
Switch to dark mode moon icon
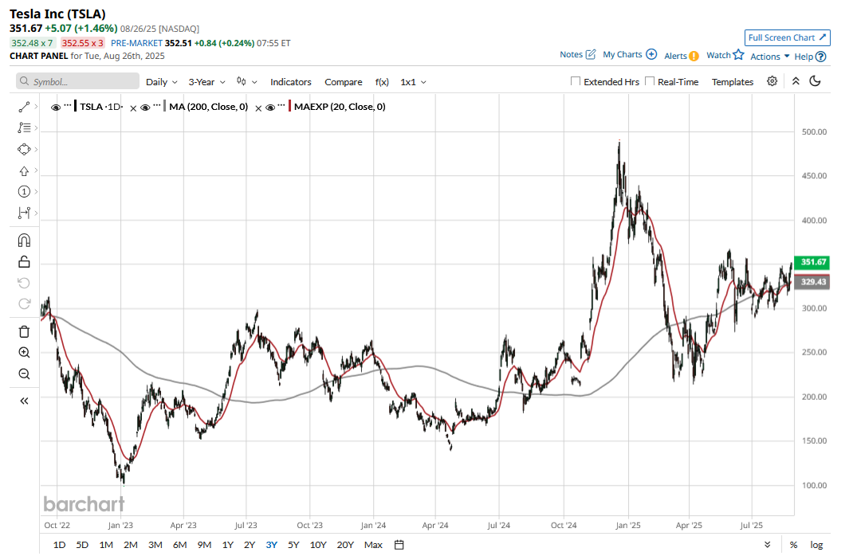coord(816,81)
